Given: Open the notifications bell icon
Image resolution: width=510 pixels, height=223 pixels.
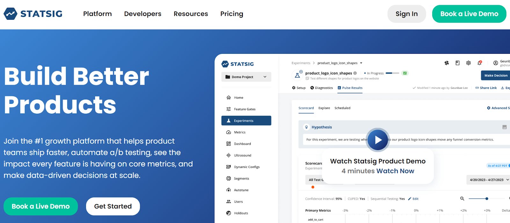Looking at the screenshot, I should coord(479,63).
